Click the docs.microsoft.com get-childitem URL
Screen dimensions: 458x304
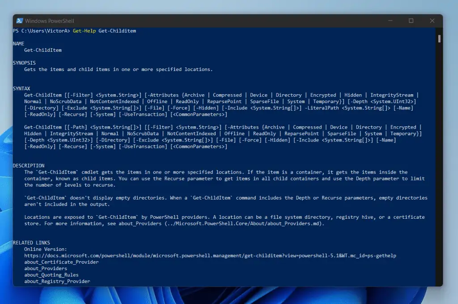[210, 256]
